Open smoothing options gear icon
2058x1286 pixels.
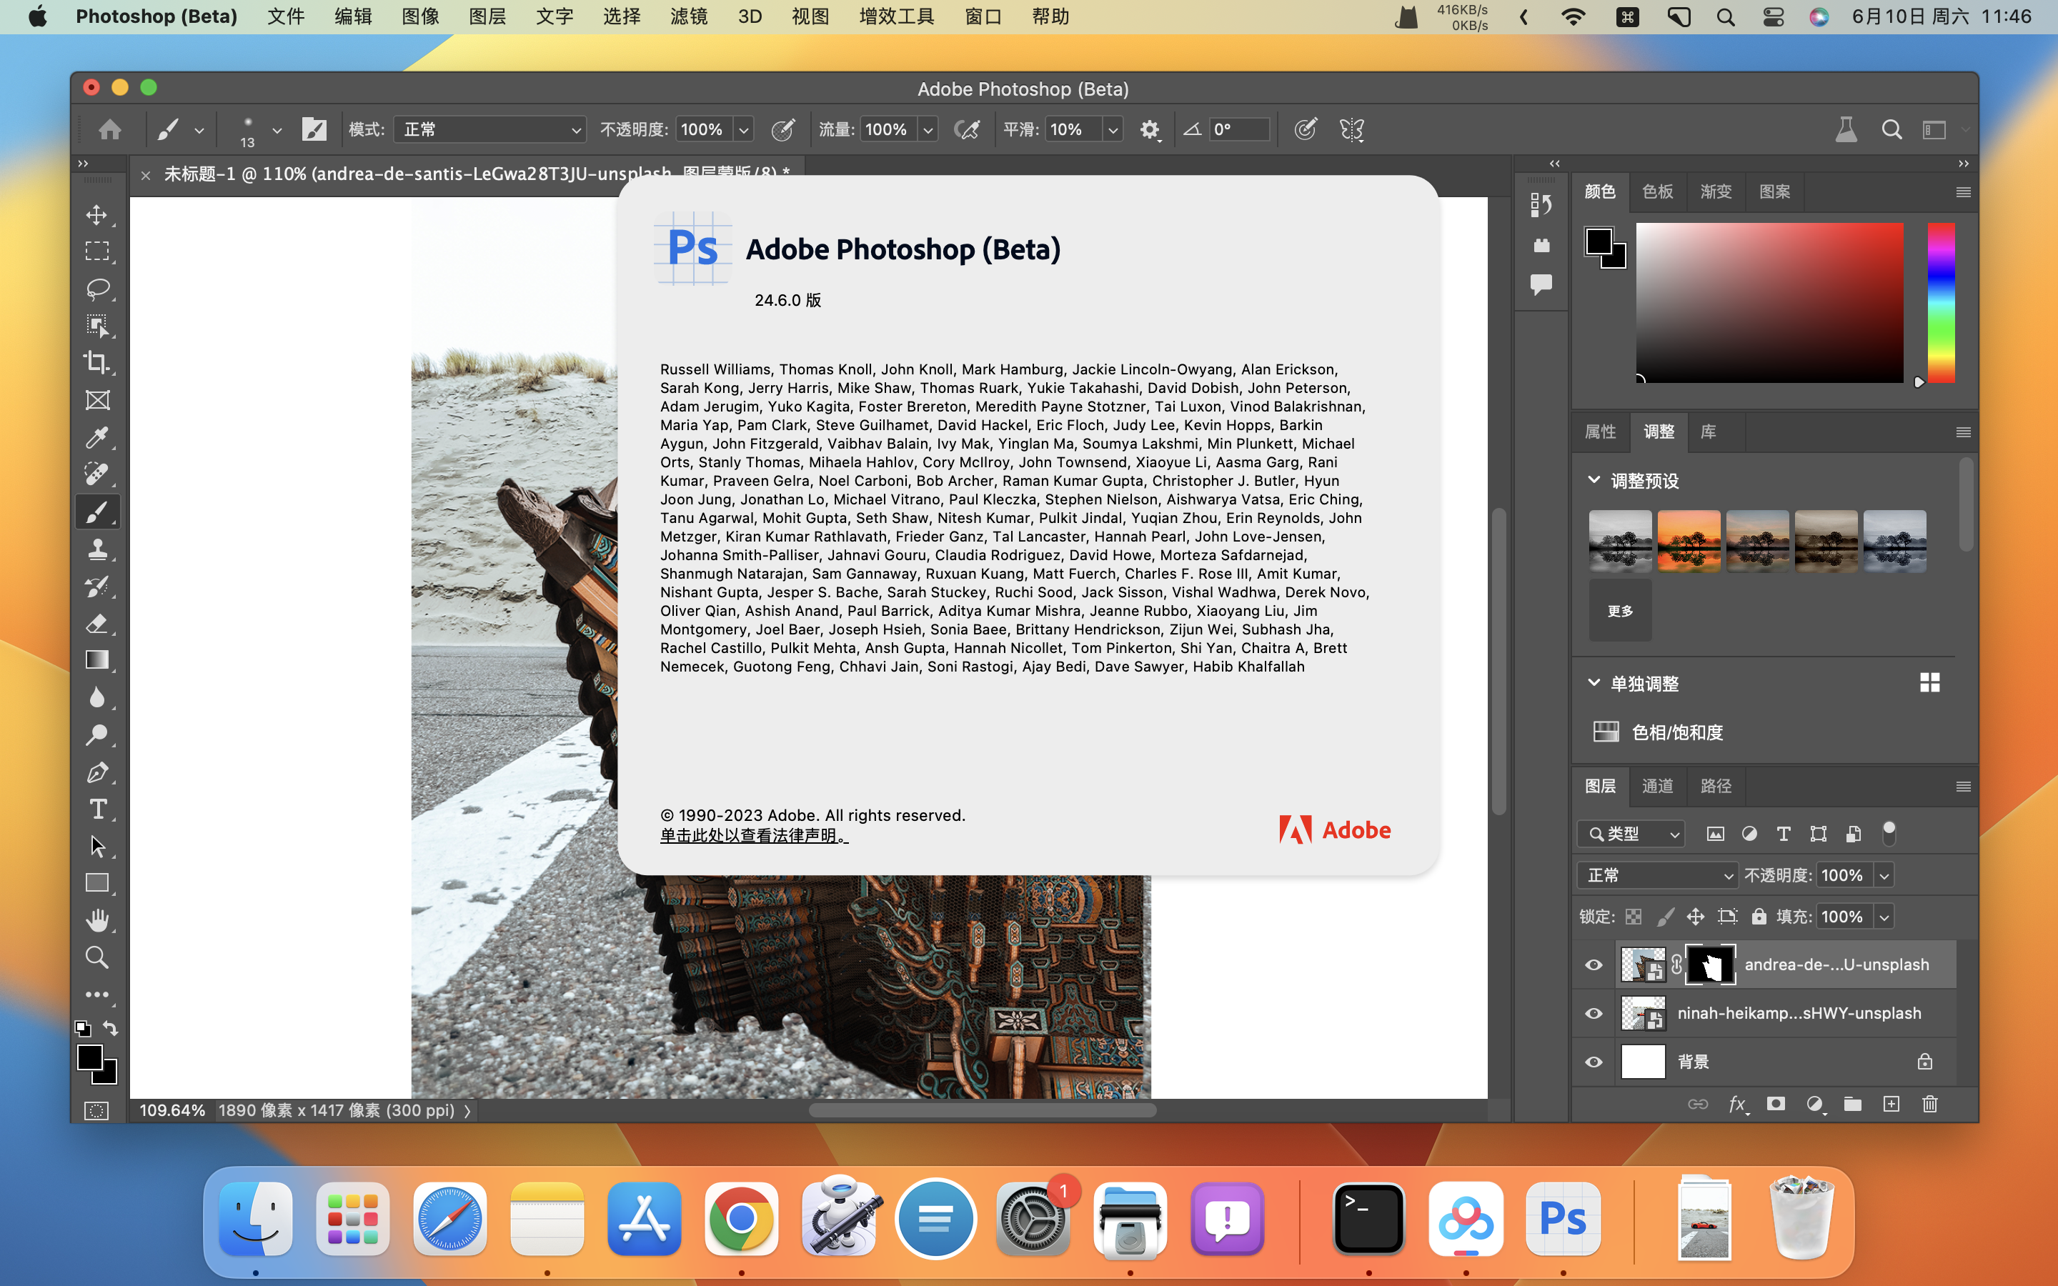(x=1150, y=129)
